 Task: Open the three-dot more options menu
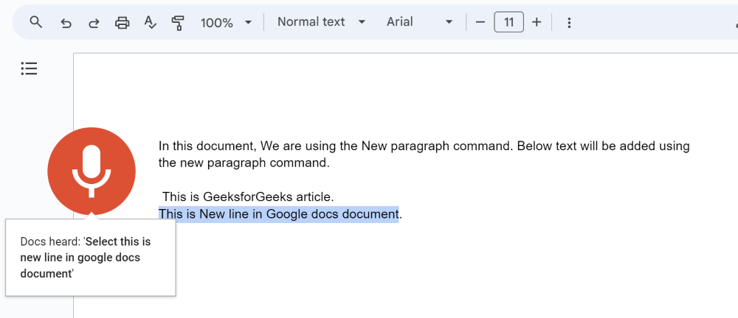pyautogui.click(x=569, y=23)
